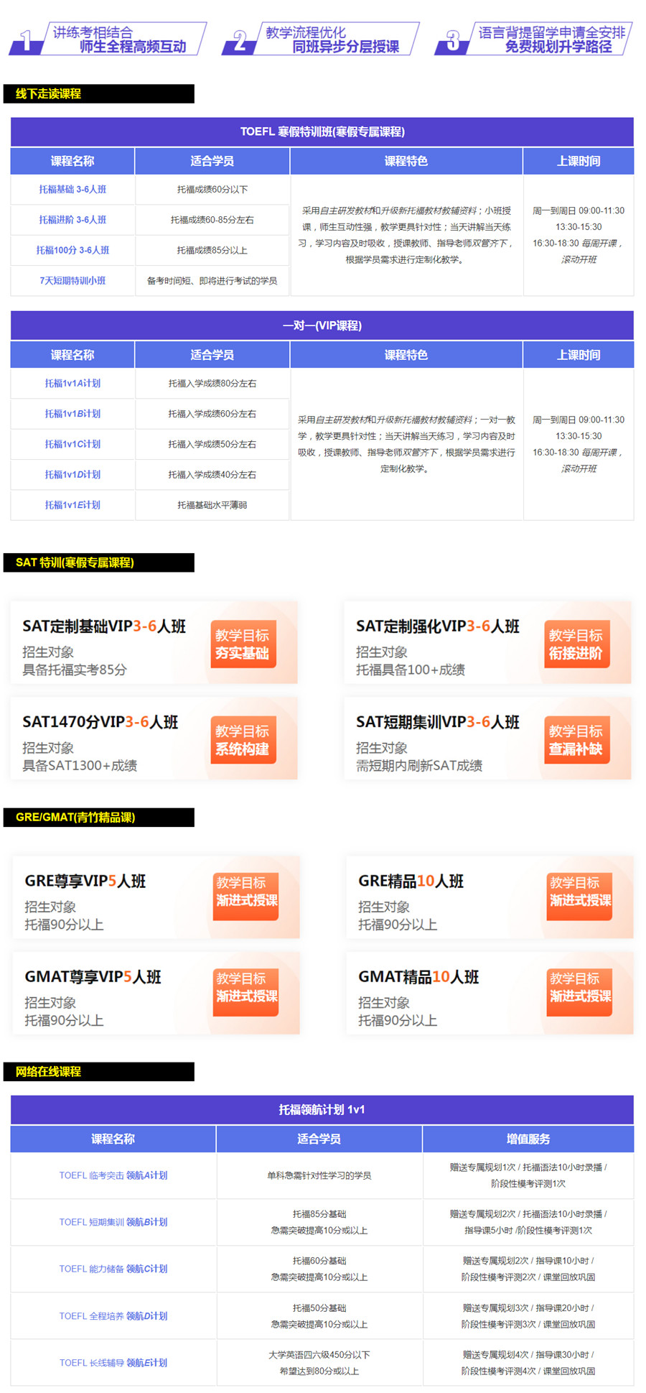Click the SAT1470分VIP3-6人班 card title
The width and height of the screenshot is (646, 1393).
coord(100,722)
